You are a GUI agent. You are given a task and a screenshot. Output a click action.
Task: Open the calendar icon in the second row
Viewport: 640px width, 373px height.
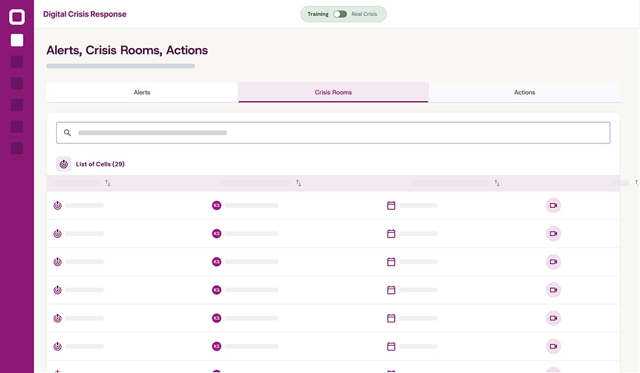[390, 234]
